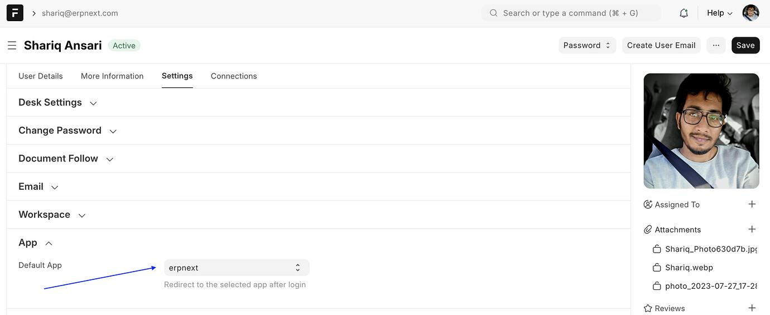Add a review using the plus icon

(752, 308)
